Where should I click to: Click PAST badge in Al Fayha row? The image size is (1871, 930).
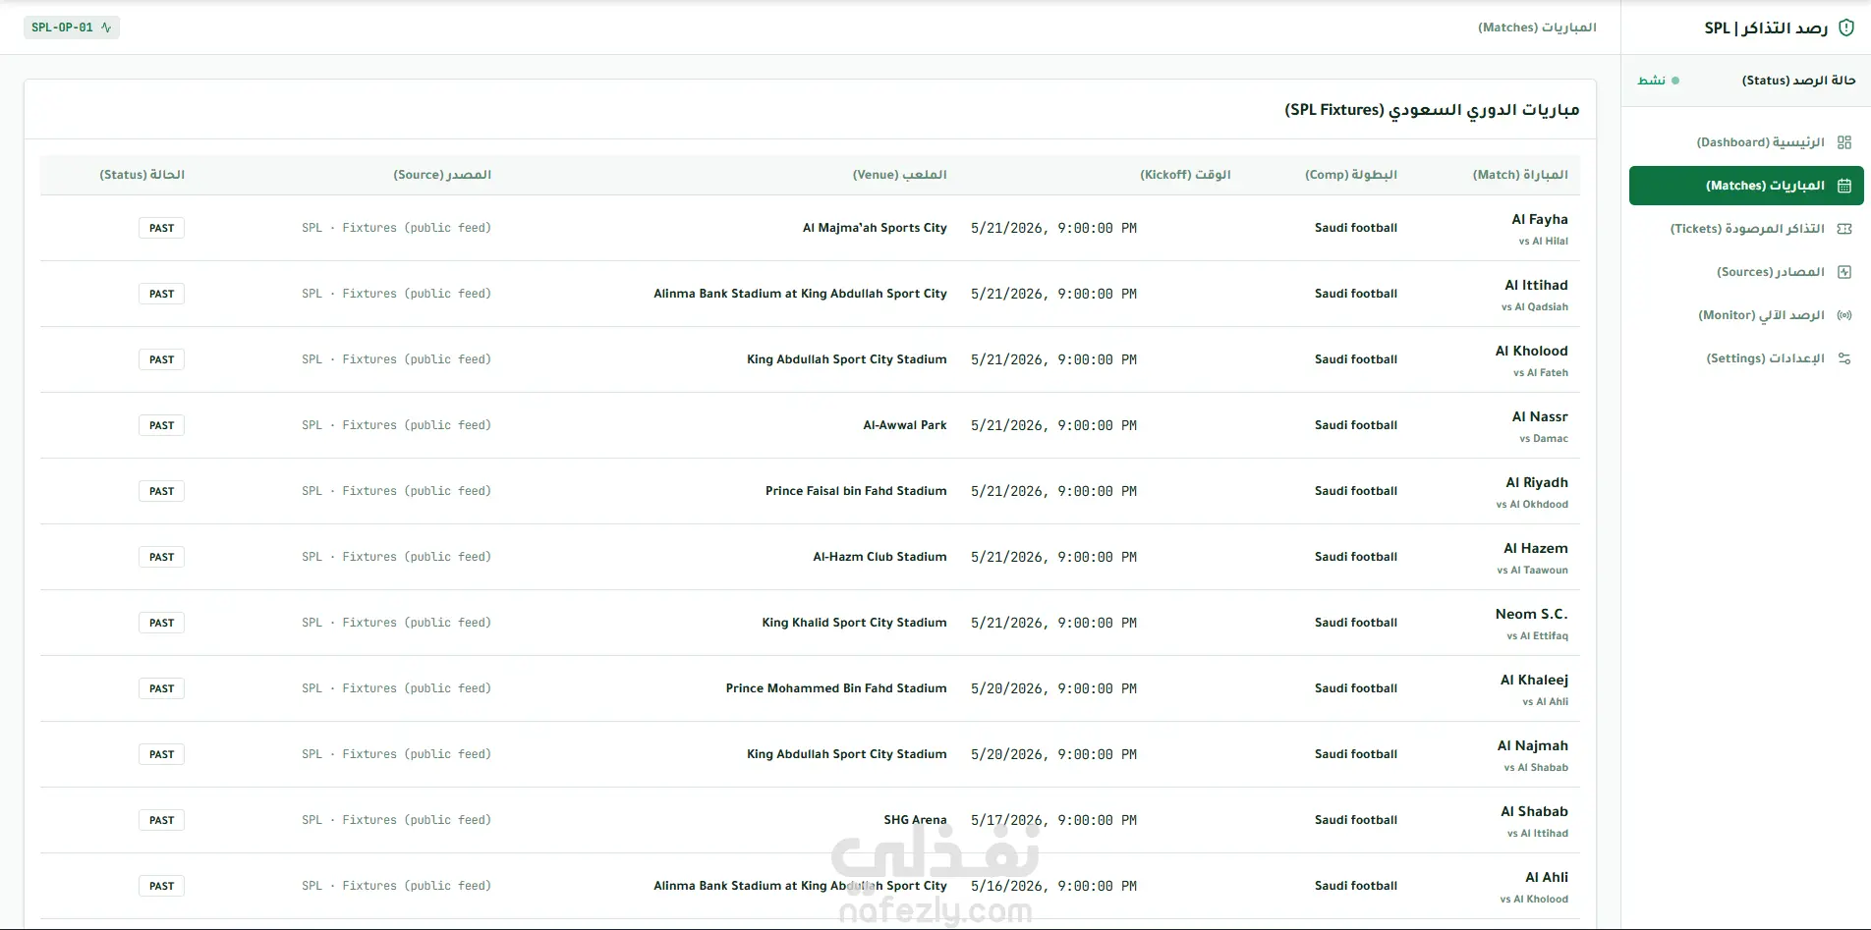pyautogui.click(x=161, y=228)
